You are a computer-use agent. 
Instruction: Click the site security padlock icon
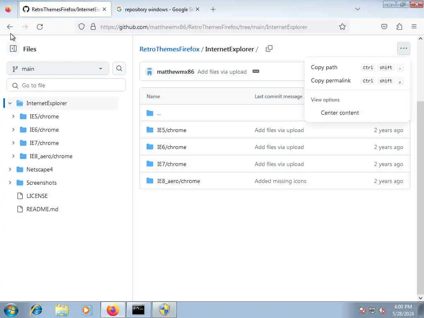pyautogui.click(x=93, y=27)
